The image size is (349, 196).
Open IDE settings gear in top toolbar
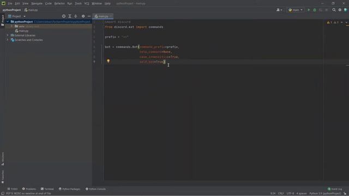click(x=340, y=10)
